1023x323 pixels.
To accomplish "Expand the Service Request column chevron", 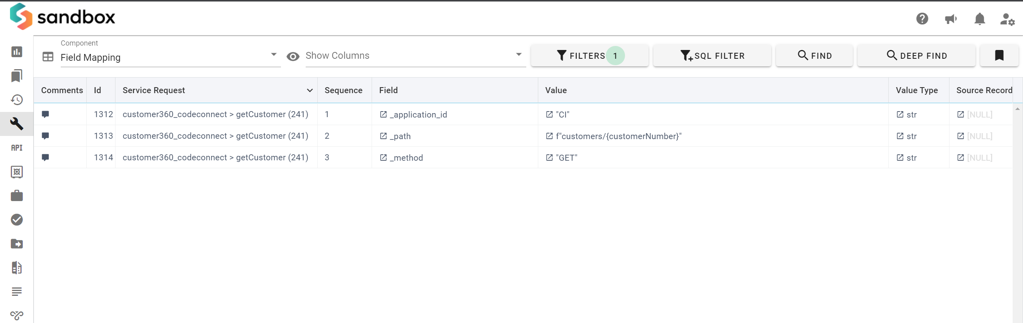I will (x=310, y=90).
